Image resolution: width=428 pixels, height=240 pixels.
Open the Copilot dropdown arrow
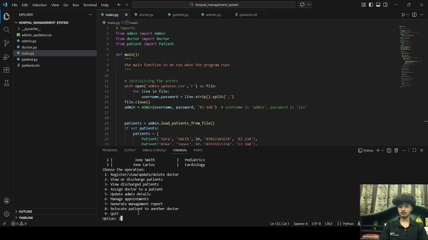click(309, 5)
